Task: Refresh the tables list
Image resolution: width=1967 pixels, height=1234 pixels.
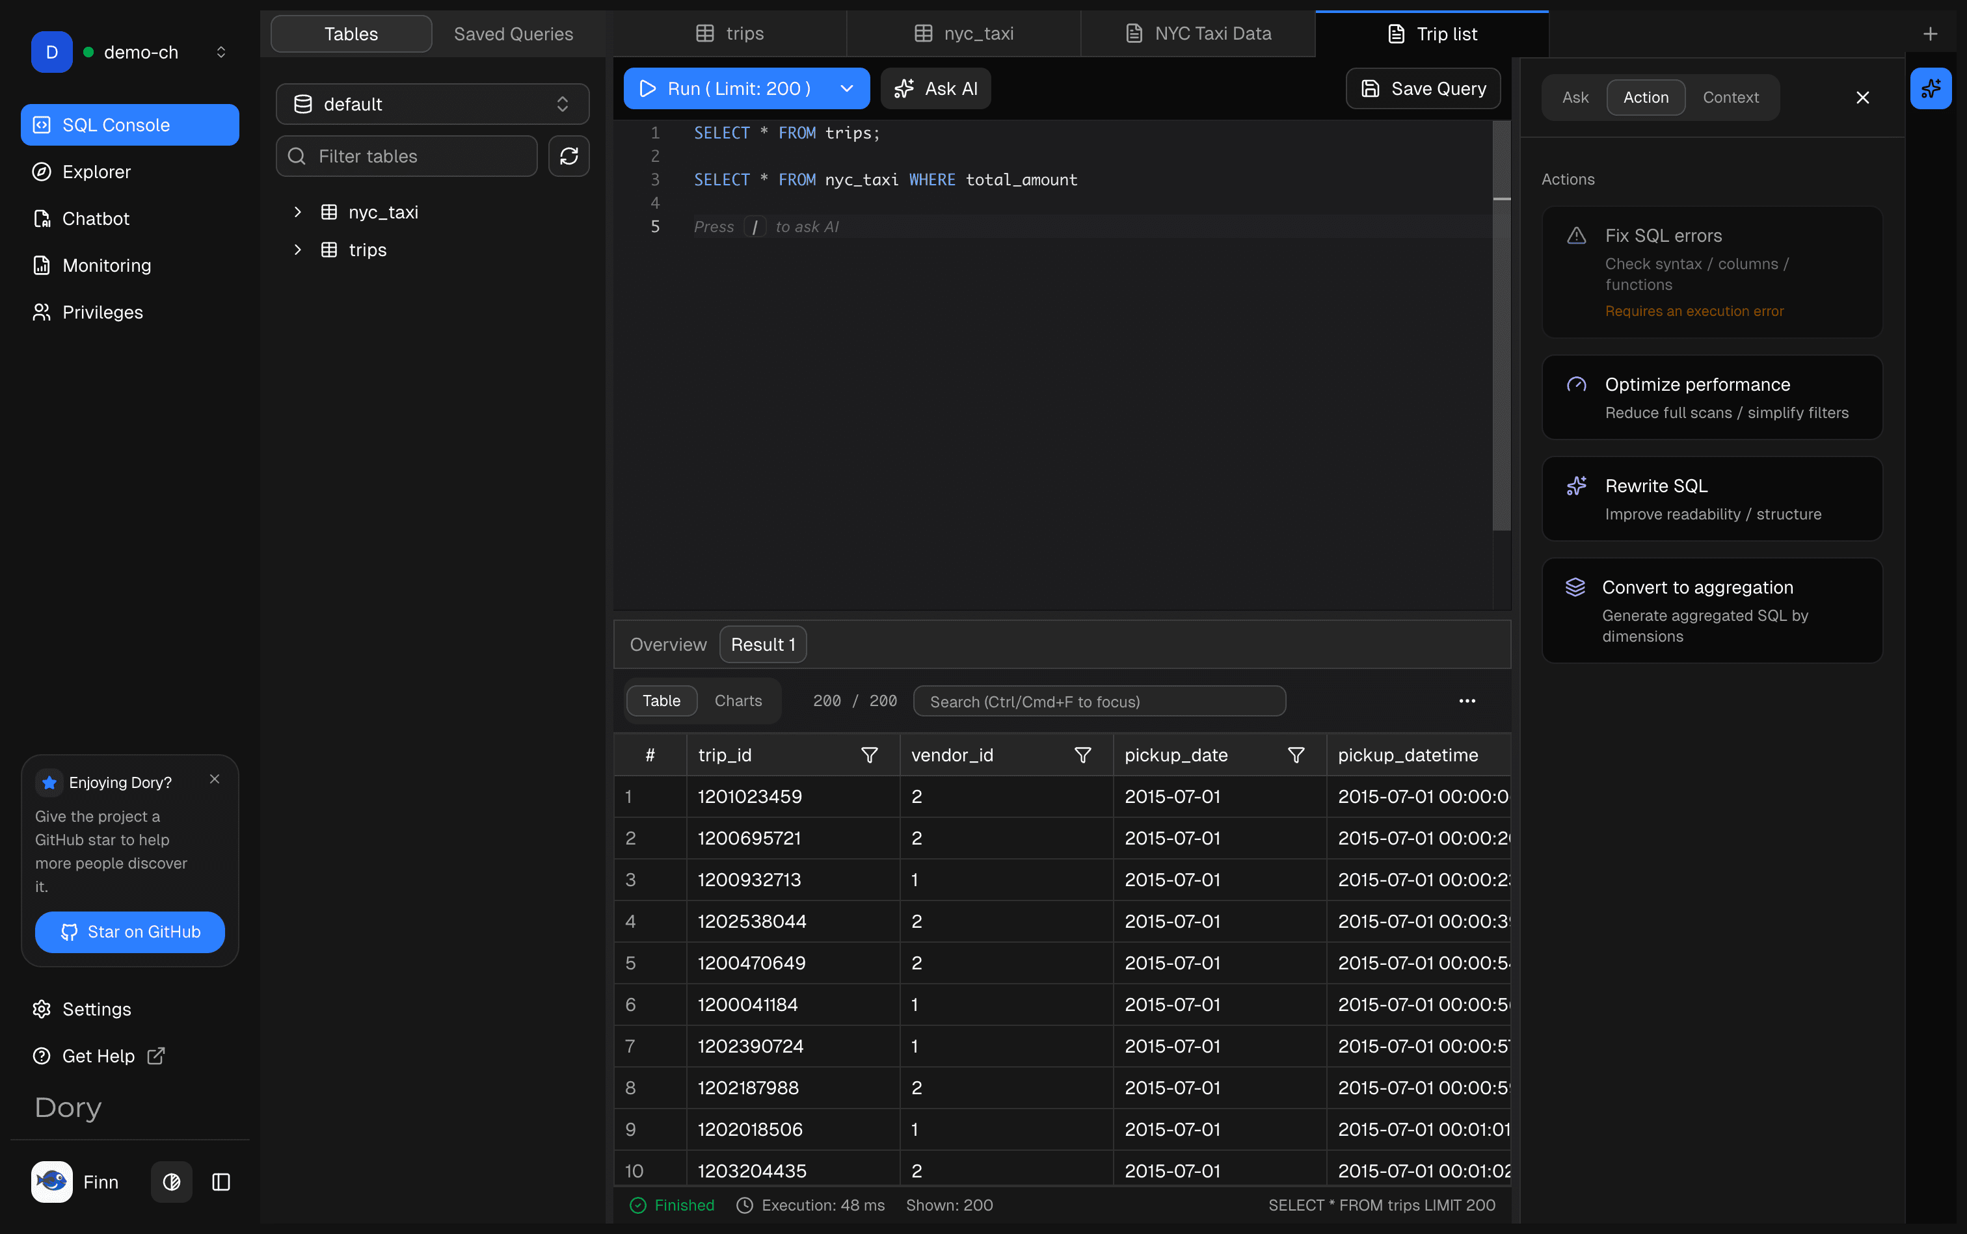Action: (569, 156)
